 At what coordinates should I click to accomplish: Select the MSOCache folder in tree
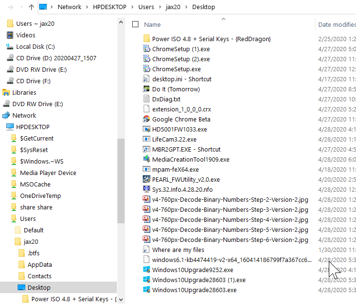[x=35, y=184]
